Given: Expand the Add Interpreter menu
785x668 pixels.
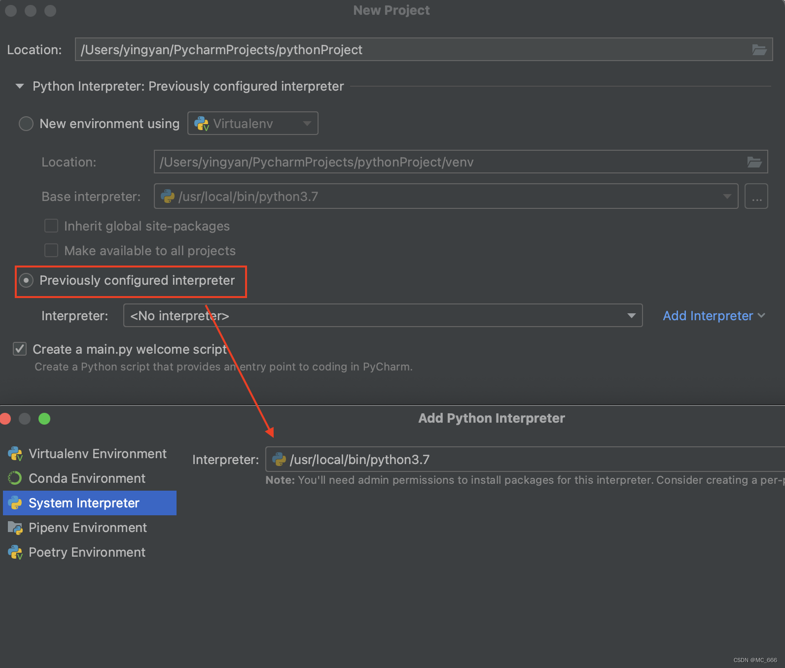Looking at the screenshot, I should coord(714,316).
